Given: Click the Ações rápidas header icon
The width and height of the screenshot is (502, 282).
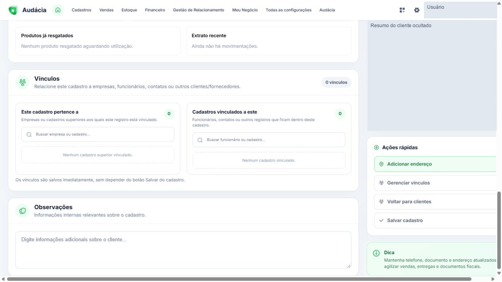Looking at the screenshot, I should (x=376, y=148).
